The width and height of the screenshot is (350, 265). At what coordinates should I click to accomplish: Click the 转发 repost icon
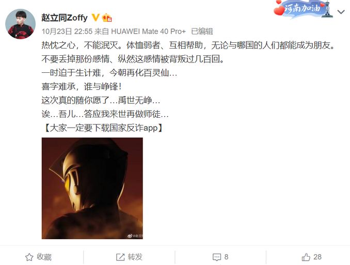tap(120, 257)
